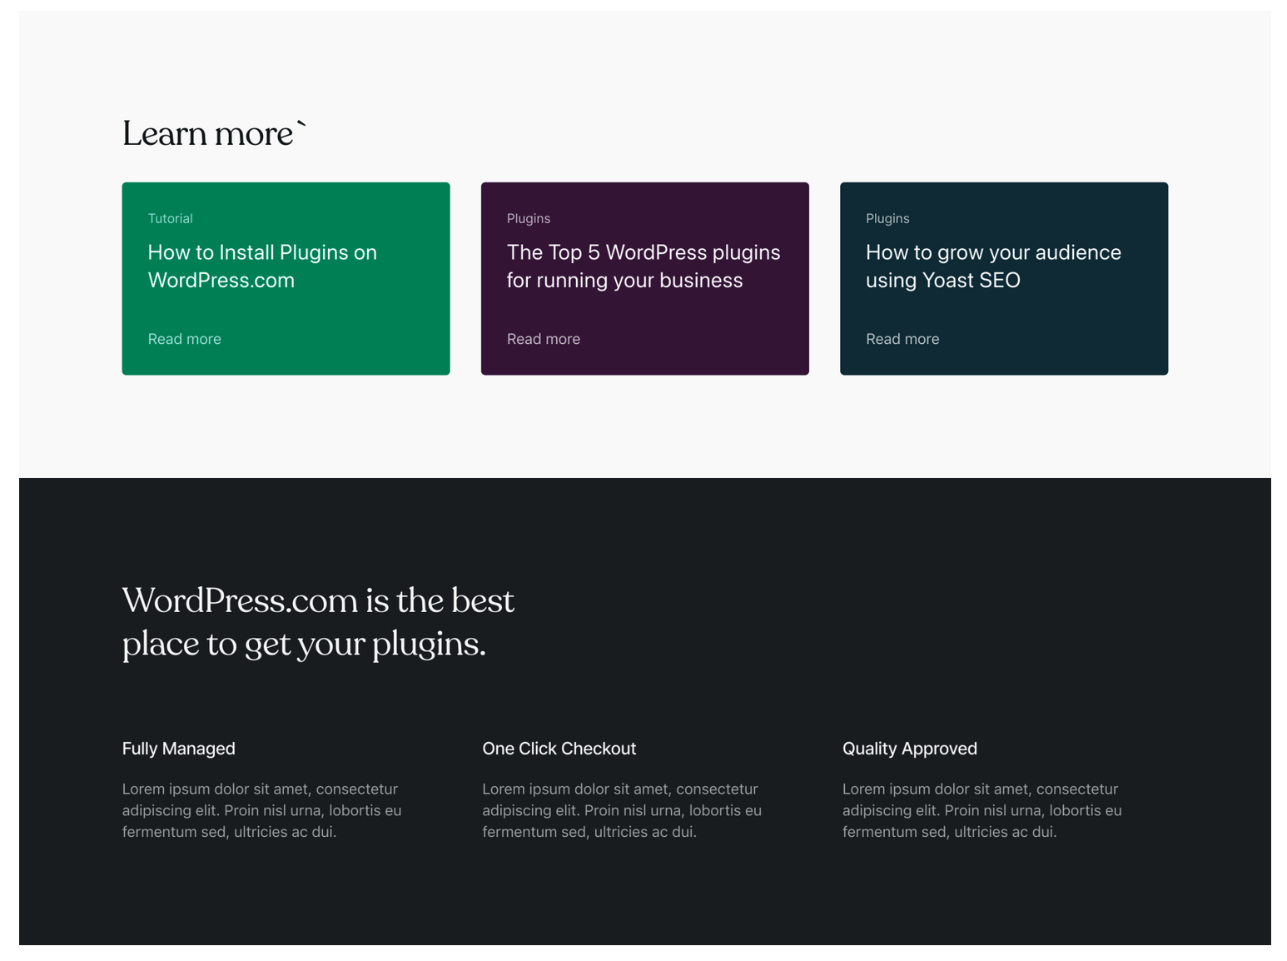Select the Tutorial category label
The height and width of the screenshot is (961, 1287).
coord(170,218)
